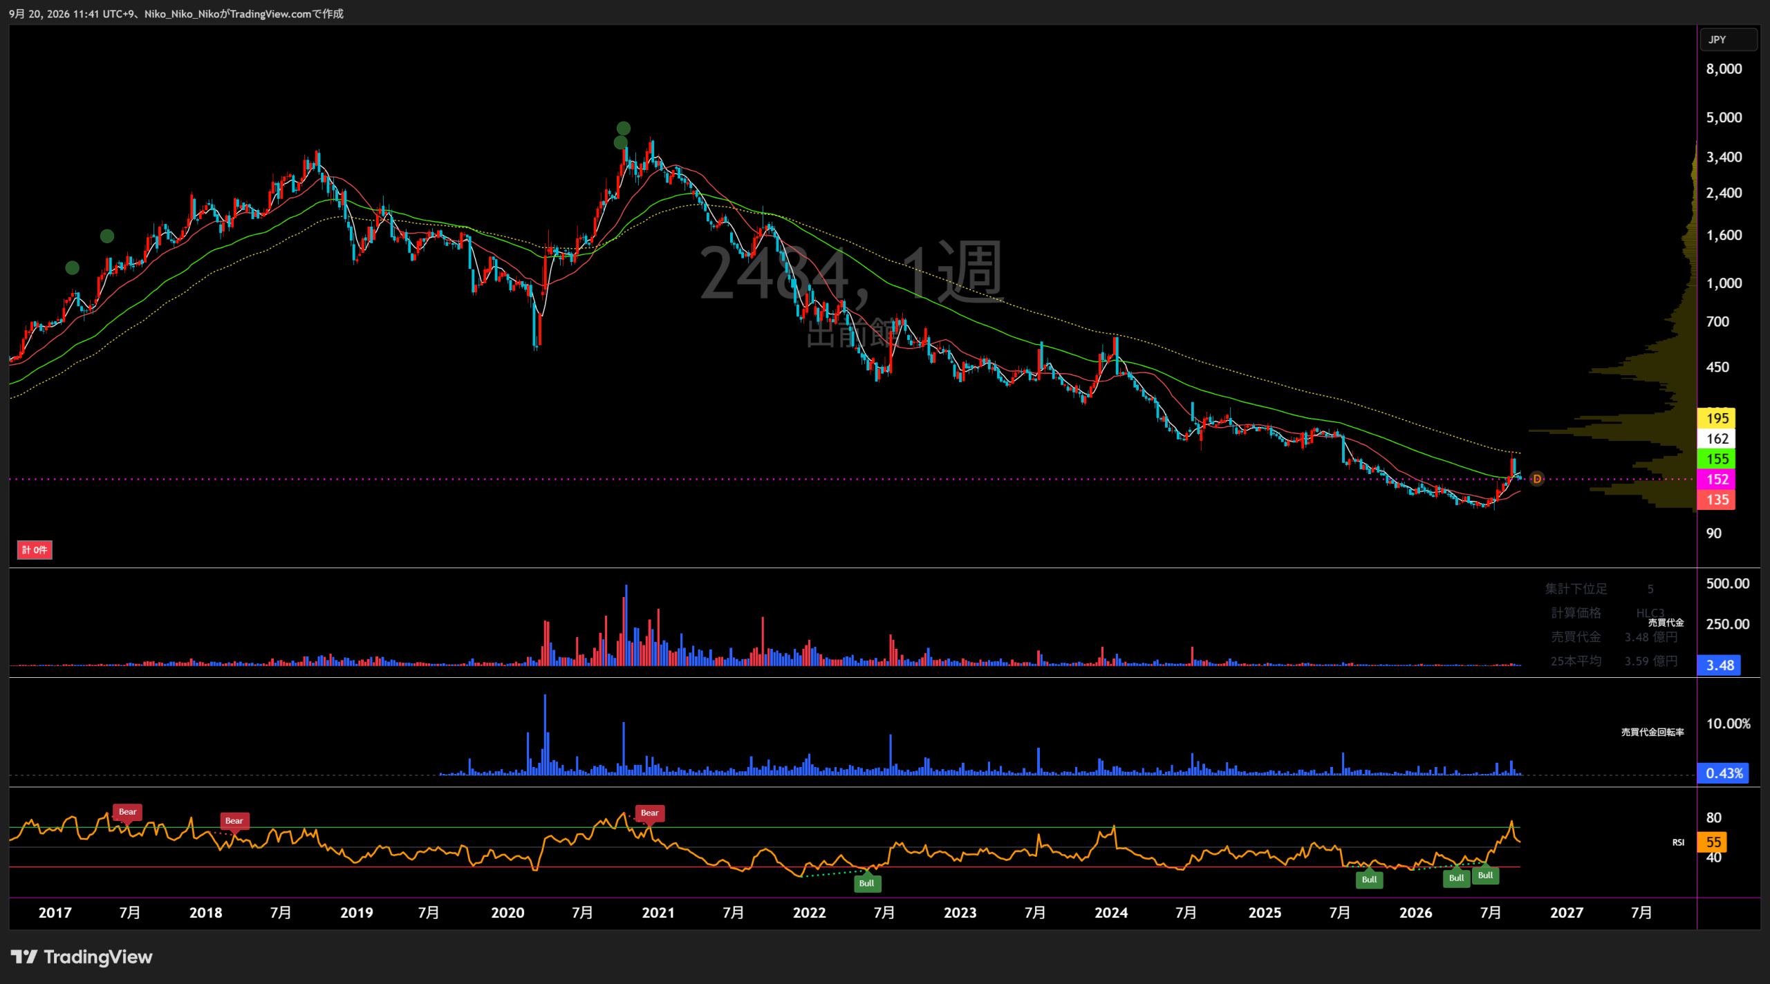Click the 2021 label on time axis
The height and width of the screenshot is (984, 1770).
tap(658, 913)
